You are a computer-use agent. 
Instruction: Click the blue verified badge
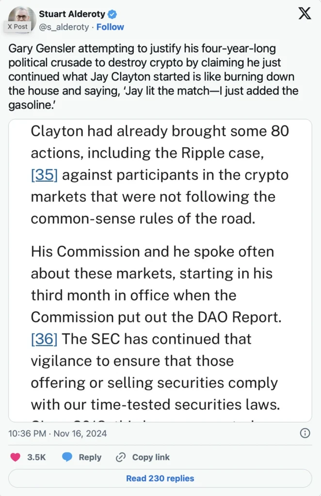[x=112, y=14]
